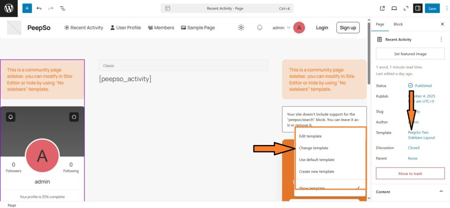Collapse the Content panel section
The image size is (450, 208).
(x=441, y=192)
